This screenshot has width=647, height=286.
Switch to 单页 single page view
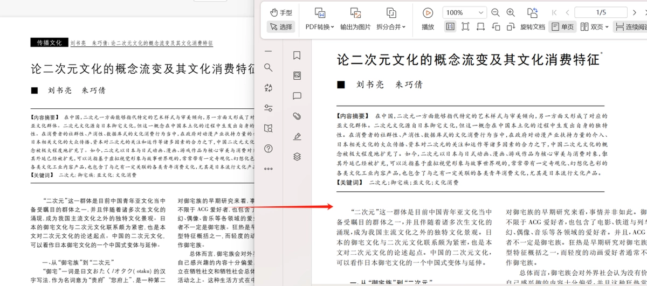[x=562, y=27]
